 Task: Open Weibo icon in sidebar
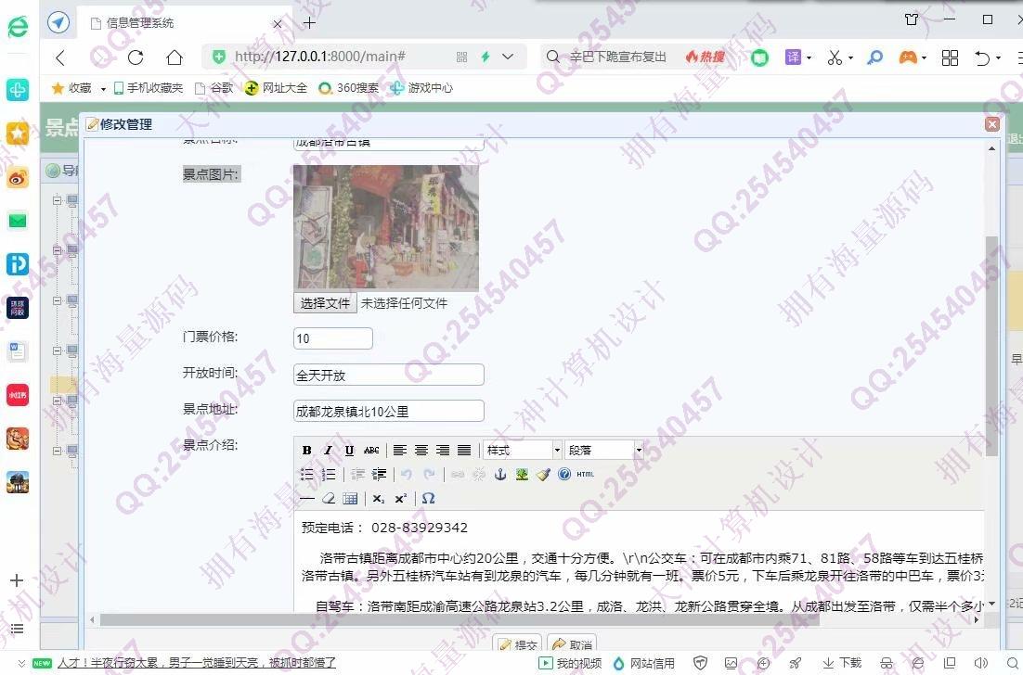click(18, 176)
